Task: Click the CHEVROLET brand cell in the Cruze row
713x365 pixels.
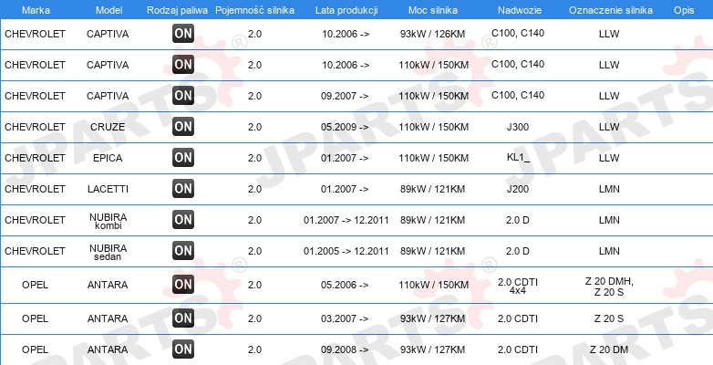Action: pos(35,127)
